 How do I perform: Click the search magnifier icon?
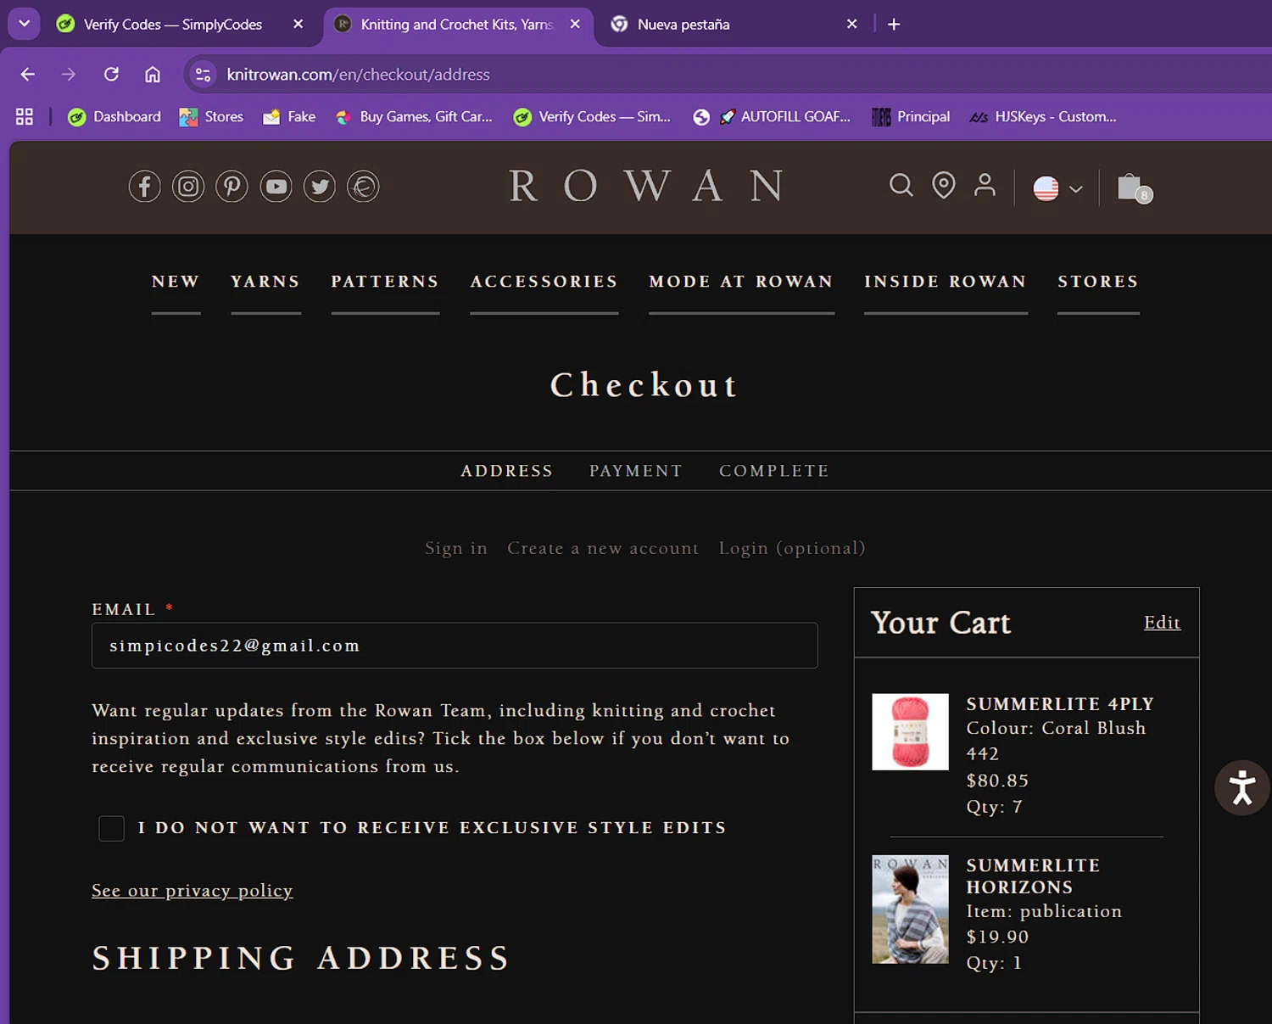tap(901, 185)
